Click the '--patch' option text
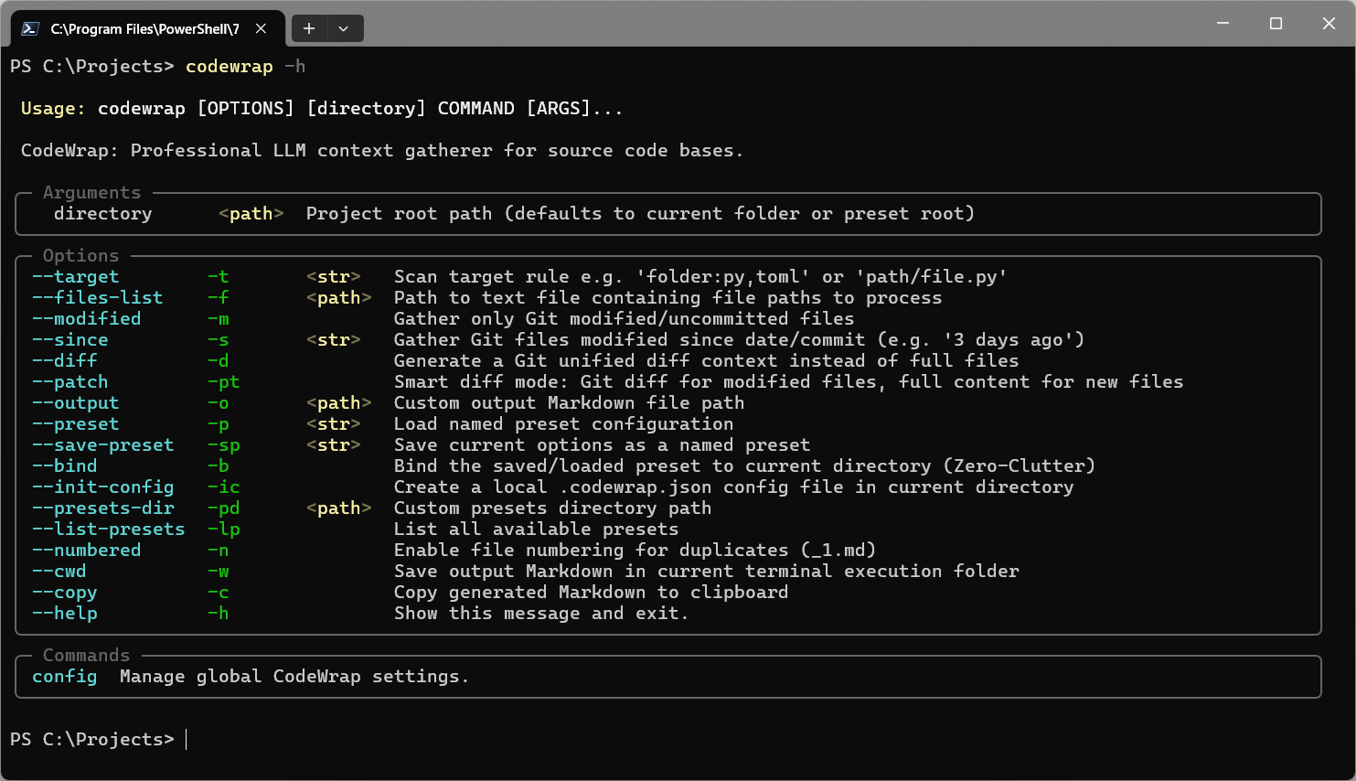This screenshot has width=1356, height=781. pos(70,382)
